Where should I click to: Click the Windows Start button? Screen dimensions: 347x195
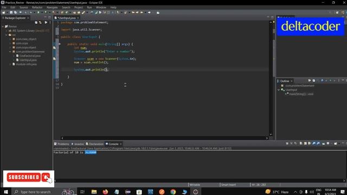tap(6, 192)
